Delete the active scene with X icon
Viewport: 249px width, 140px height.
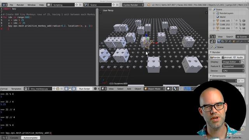pyautogui.click(x=117, y=5)
